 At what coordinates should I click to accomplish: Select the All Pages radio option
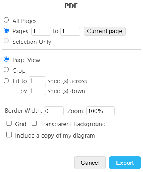pos(6,20)
